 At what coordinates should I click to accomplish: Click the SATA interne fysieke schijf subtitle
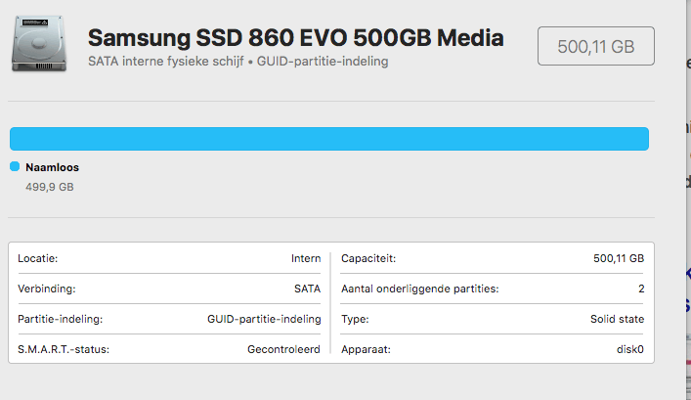point(238,62)
